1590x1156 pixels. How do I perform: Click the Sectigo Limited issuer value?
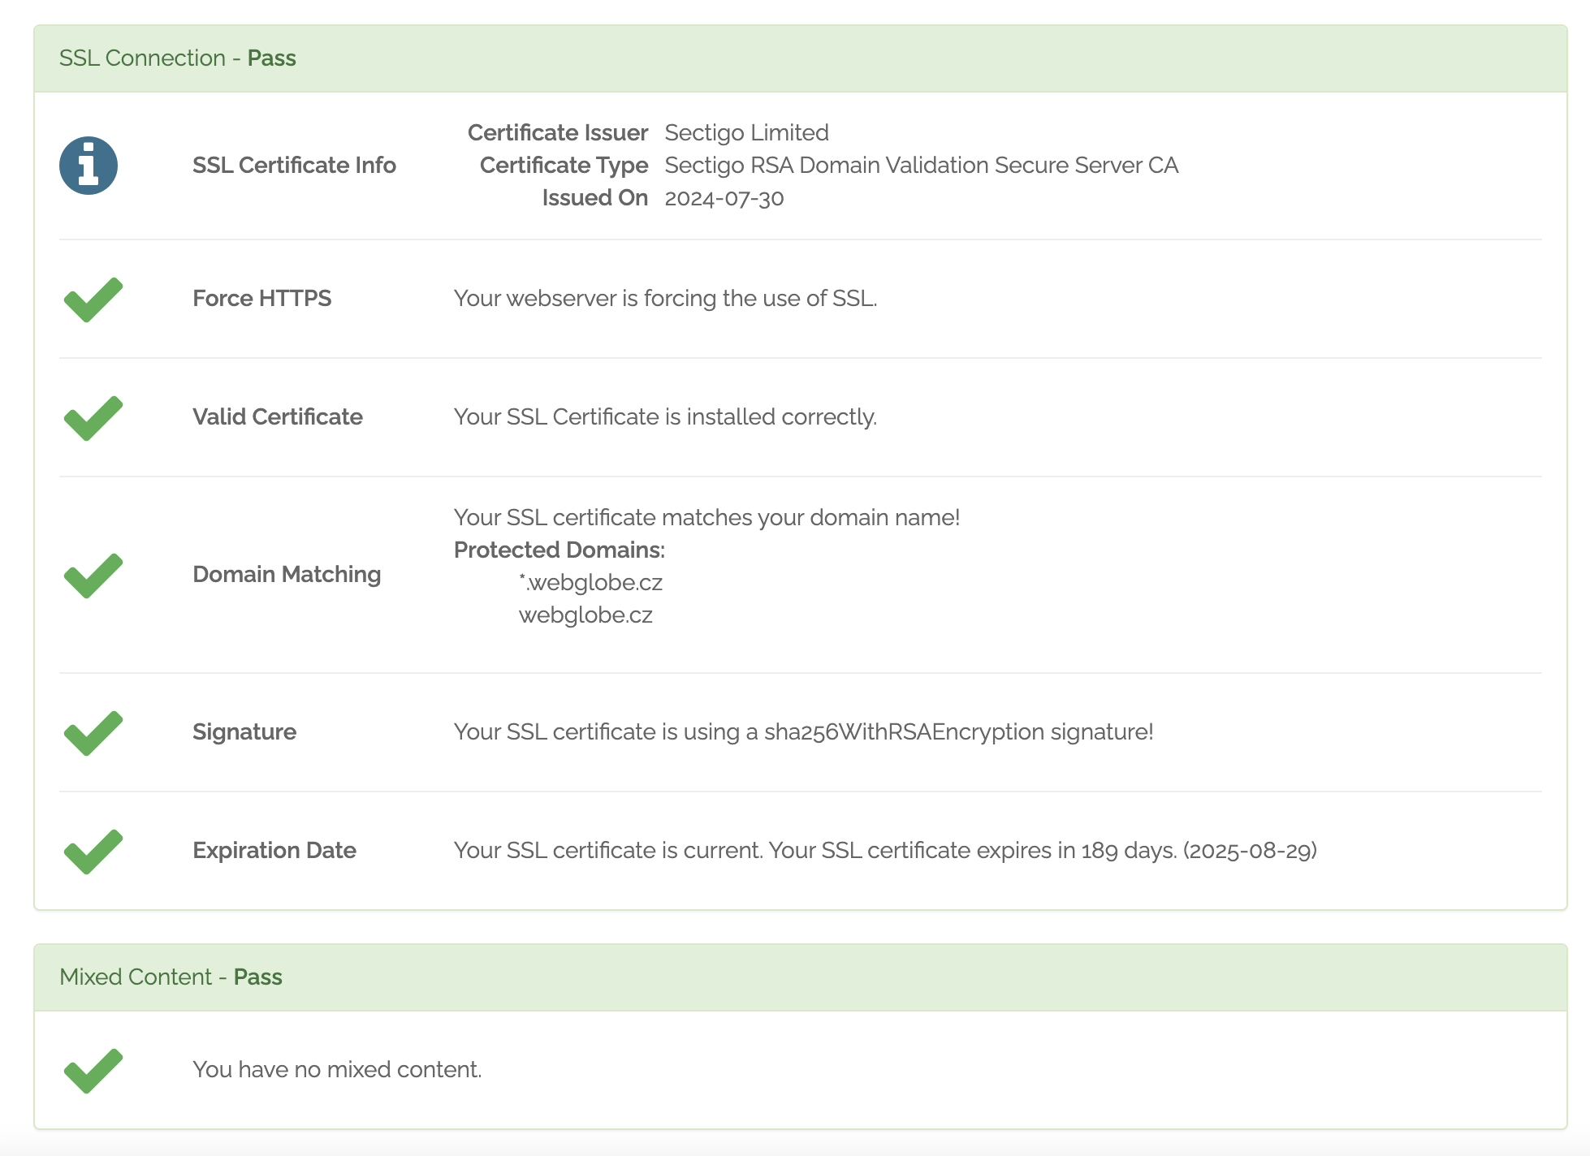point(747,133)
